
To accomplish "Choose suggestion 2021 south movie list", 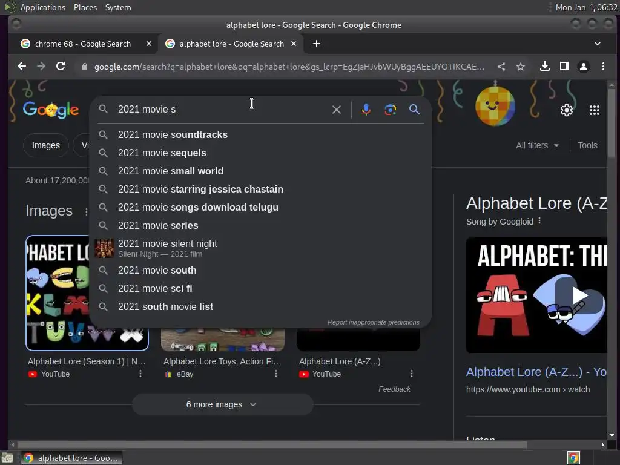I will [x=261, y=307].
